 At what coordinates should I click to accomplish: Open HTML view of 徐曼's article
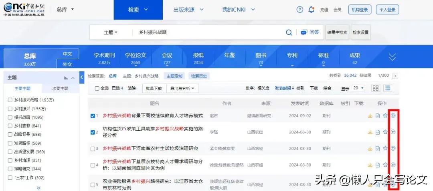(x=378, y=165)
